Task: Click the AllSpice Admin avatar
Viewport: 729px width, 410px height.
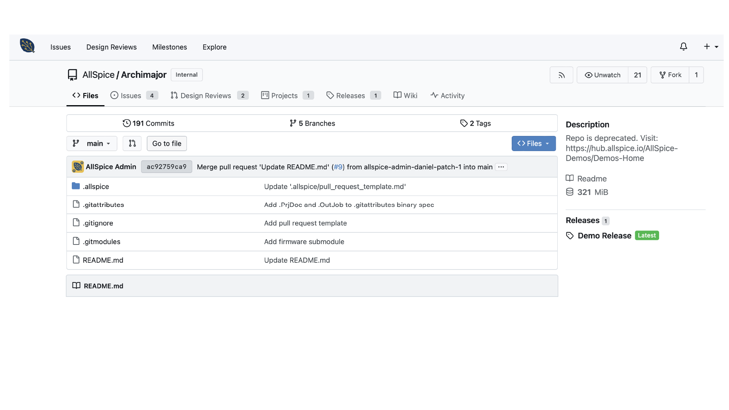Action: point(77,167)
